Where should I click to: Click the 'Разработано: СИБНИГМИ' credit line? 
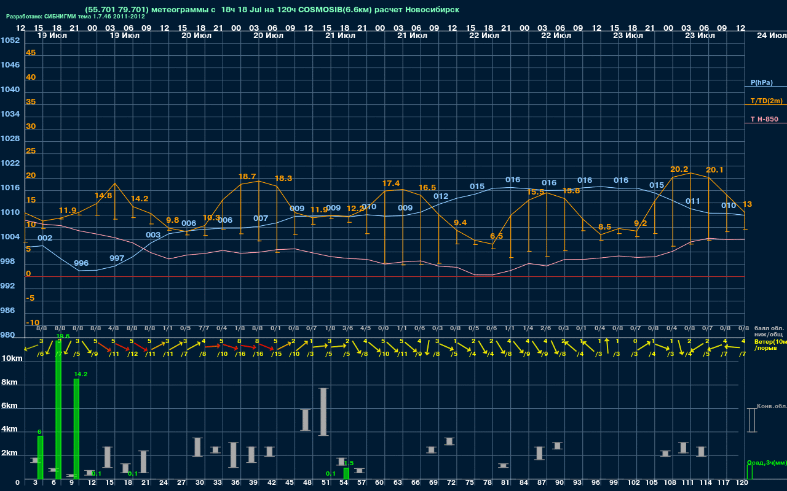(76, 17)
